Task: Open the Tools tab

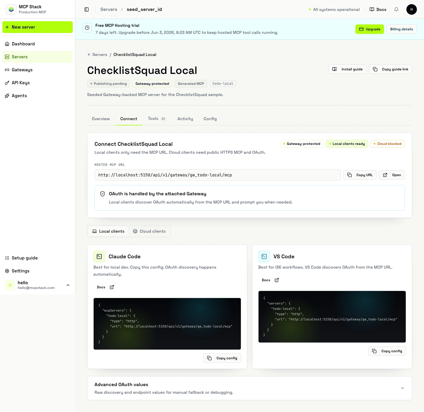Action: tap(157, 119)
